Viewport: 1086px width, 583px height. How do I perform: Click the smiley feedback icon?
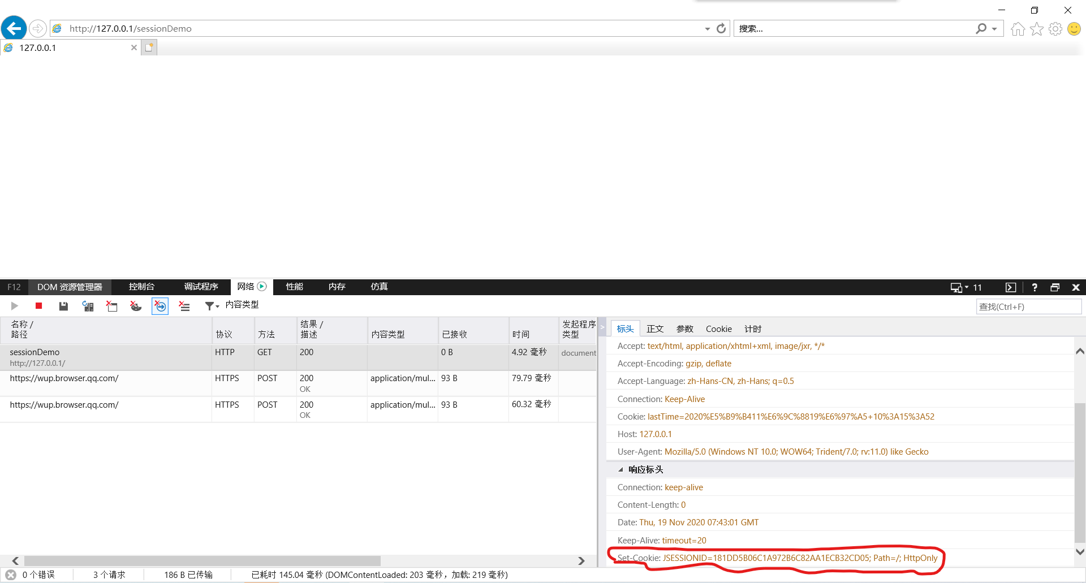point(1074,29)
